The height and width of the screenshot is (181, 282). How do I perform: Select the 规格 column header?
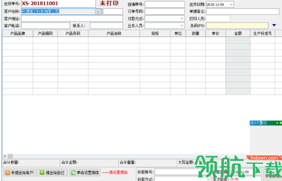155,34
